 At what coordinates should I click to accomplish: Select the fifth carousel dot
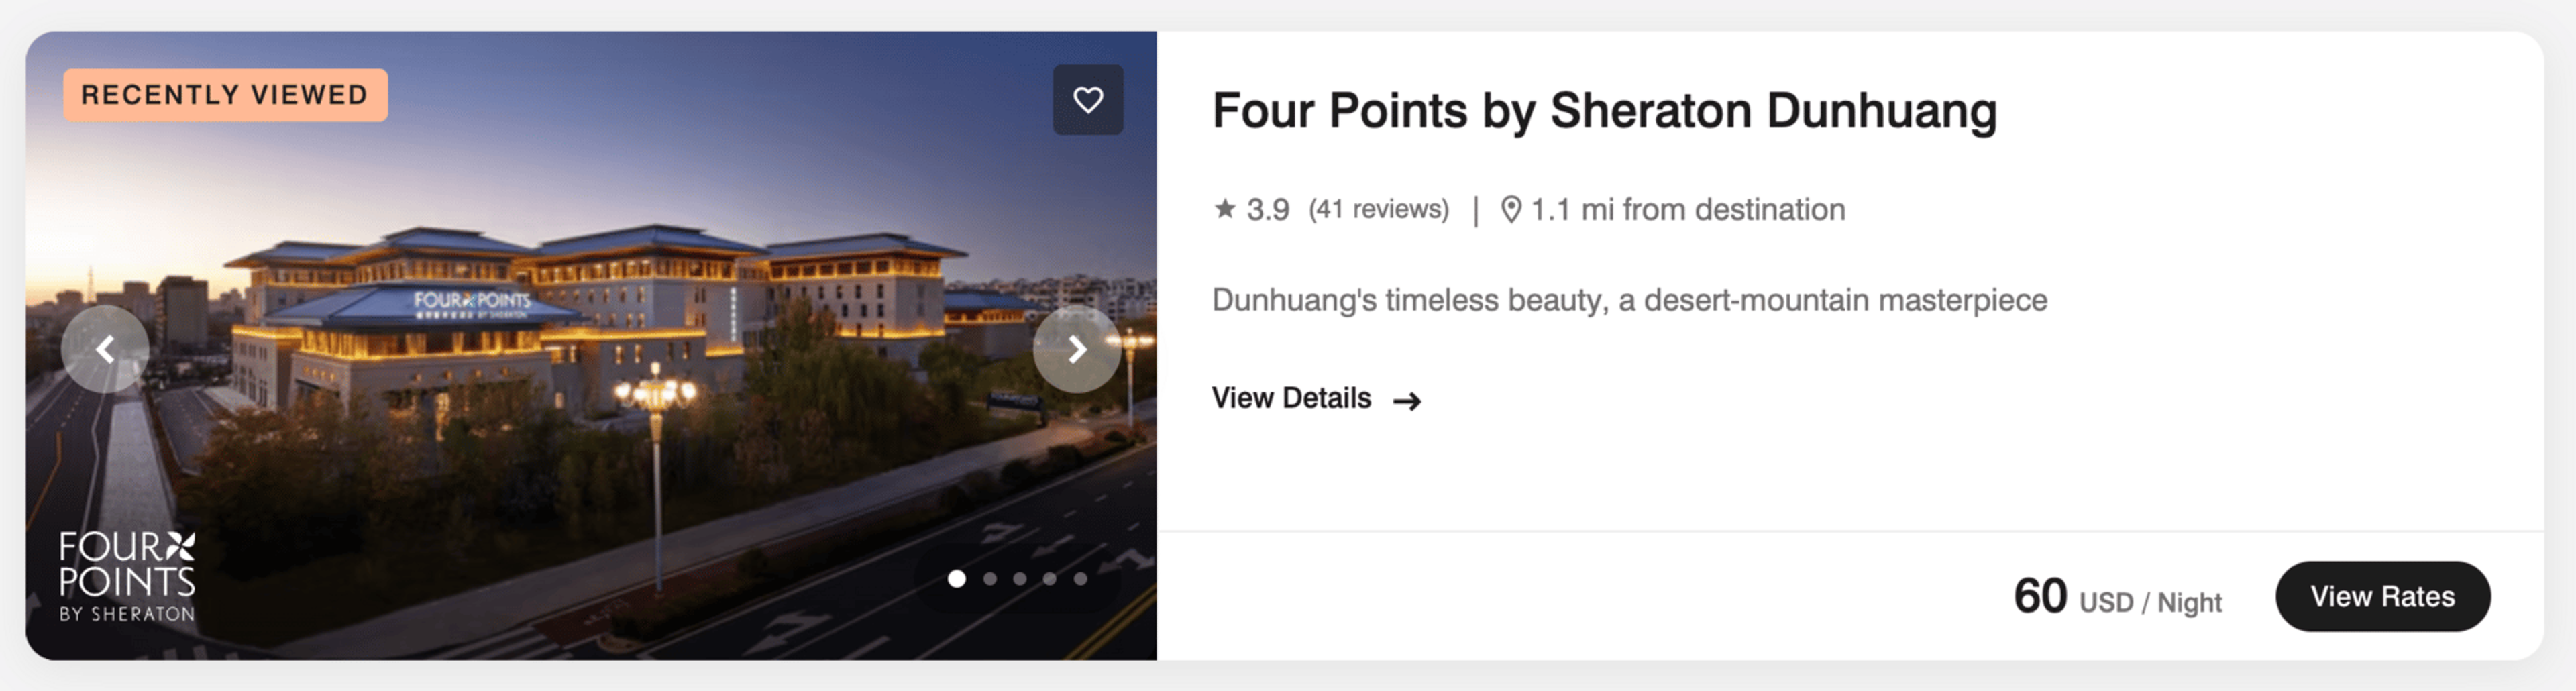pyautogui.click(x=1081, y=579)
